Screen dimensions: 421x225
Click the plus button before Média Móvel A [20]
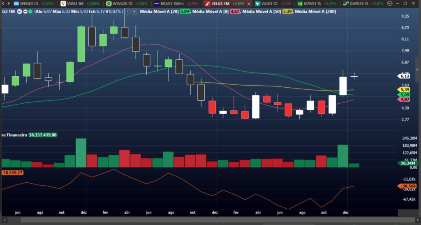(134, 11)
